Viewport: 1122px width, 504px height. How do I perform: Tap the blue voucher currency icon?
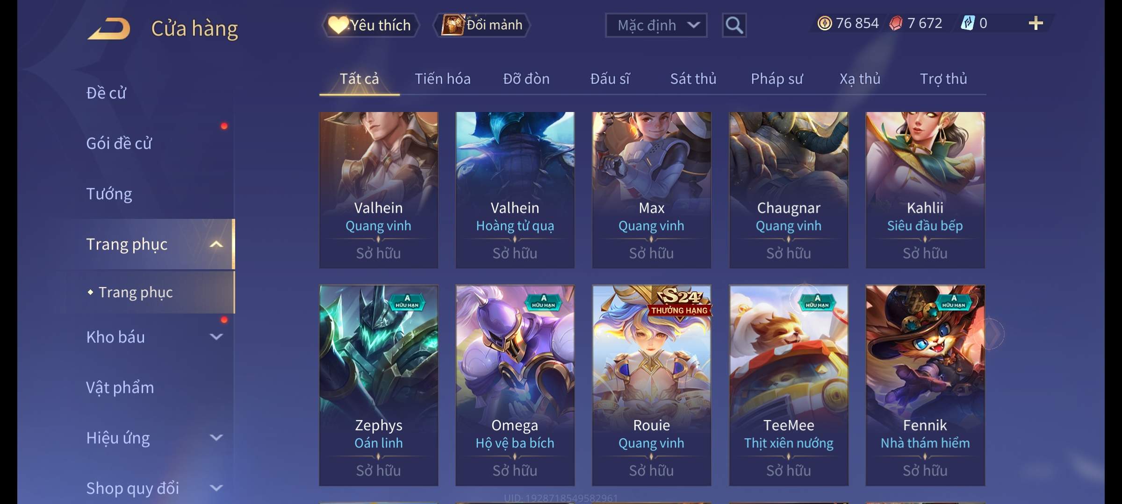tap(967, 23)
